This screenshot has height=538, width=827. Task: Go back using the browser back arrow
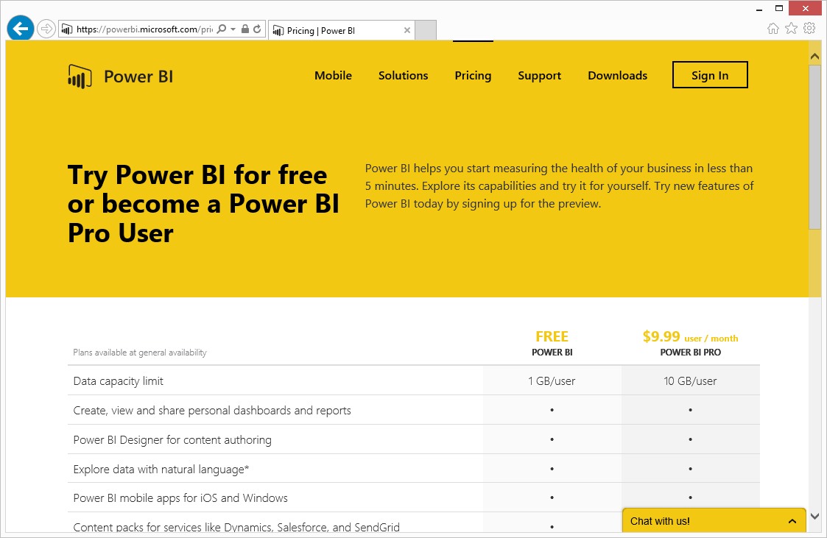(21, 29)
